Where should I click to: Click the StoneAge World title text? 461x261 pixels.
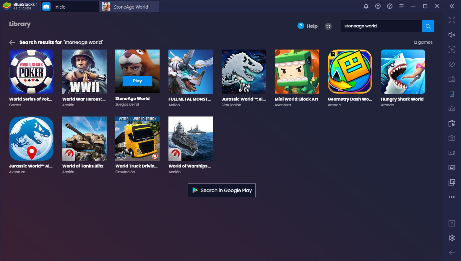coord(132,99)
